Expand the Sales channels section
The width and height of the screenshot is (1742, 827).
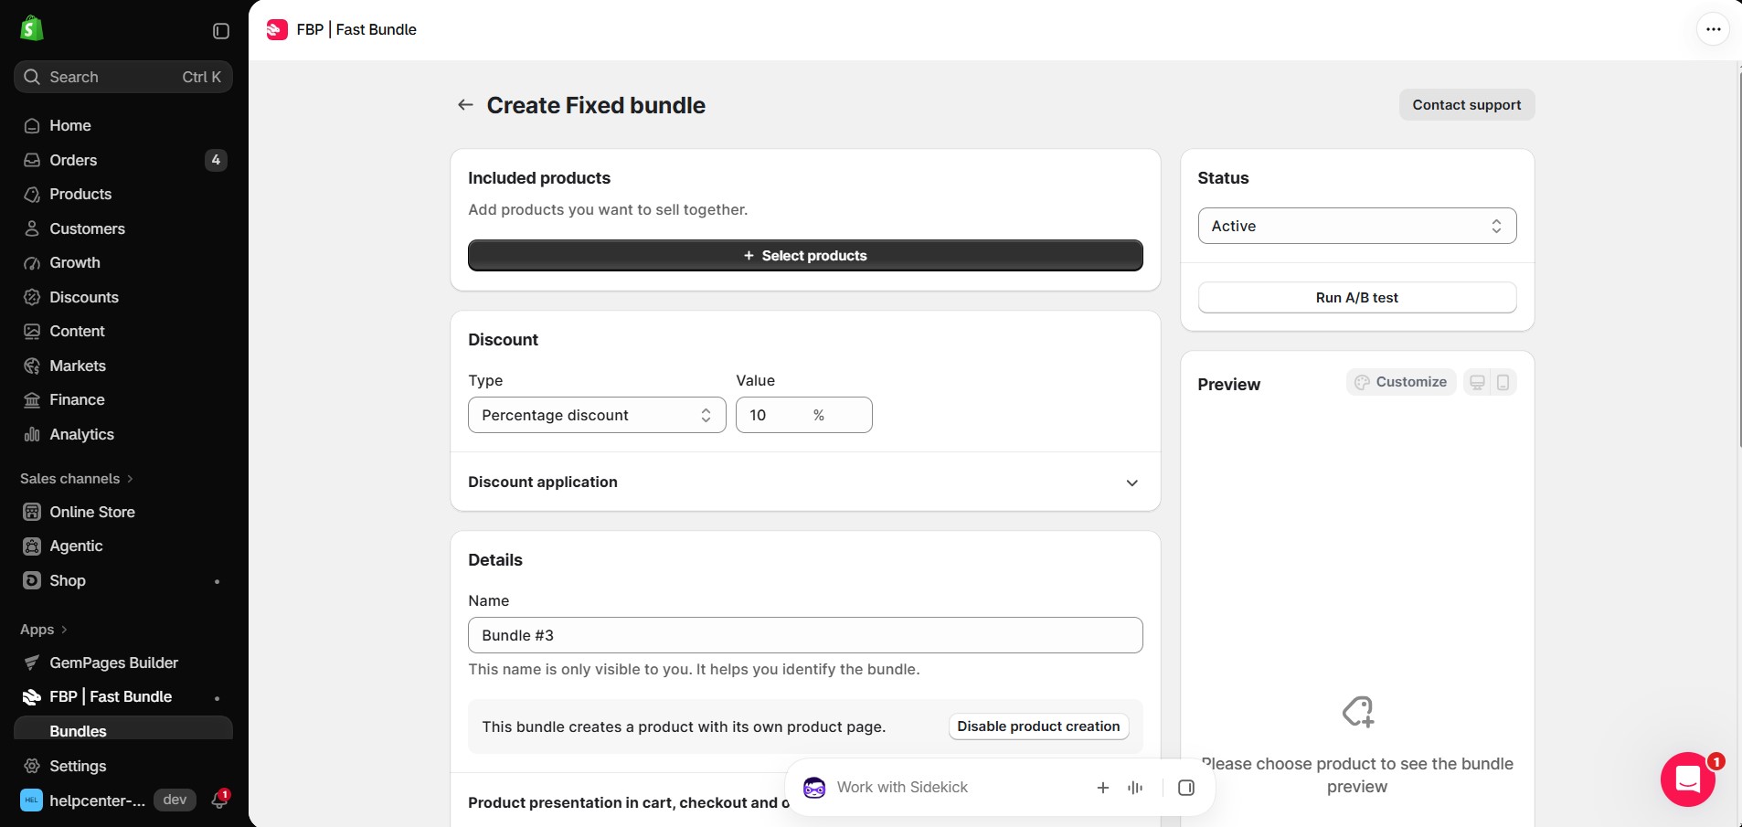click(77, 479)
